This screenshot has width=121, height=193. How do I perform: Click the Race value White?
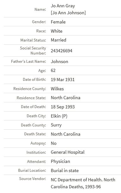click(x=57, y=31)
